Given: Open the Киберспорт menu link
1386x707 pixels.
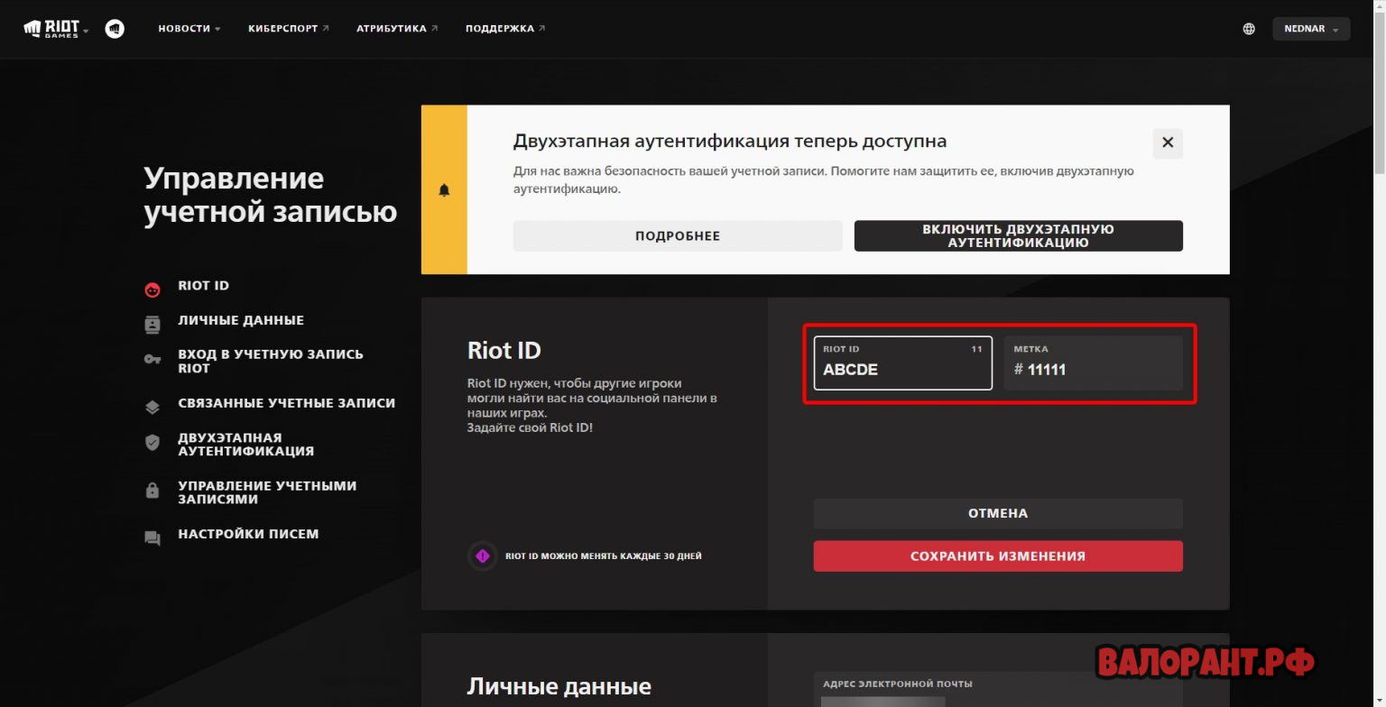Looking at the screenshot, I should pos(288,29).
